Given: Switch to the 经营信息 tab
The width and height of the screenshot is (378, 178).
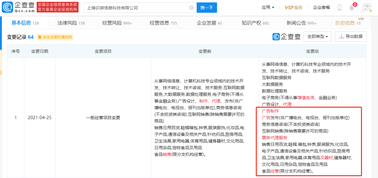Looking at the screenshot, I should (x=163, y=23).
